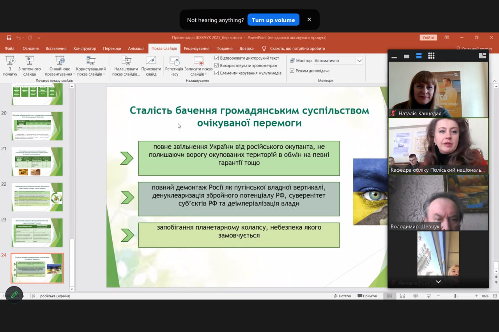The height and width of the screenshot is (332, 499).
Task: Expand Записати показ слайдів dropdown arrow
Action: click(206, 74)
